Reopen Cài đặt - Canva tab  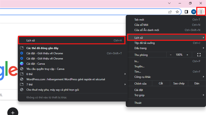click(73, 64)
